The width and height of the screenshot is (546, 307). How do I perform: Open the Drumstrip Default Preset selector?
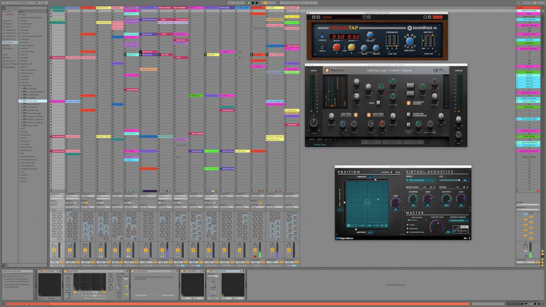click(320, 144)
